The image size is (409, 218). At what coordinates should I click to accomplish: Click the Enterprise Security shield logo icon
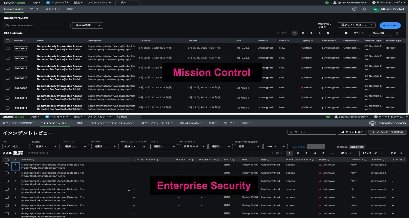click(373, 123)
